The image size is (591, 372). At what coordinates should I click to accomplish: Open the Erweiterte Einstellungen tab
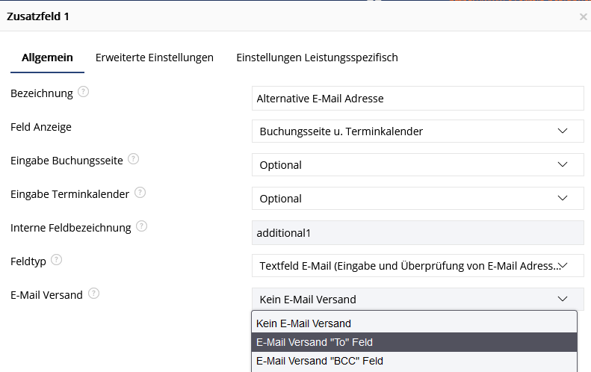pyautogui.click(x=155, y=58)
